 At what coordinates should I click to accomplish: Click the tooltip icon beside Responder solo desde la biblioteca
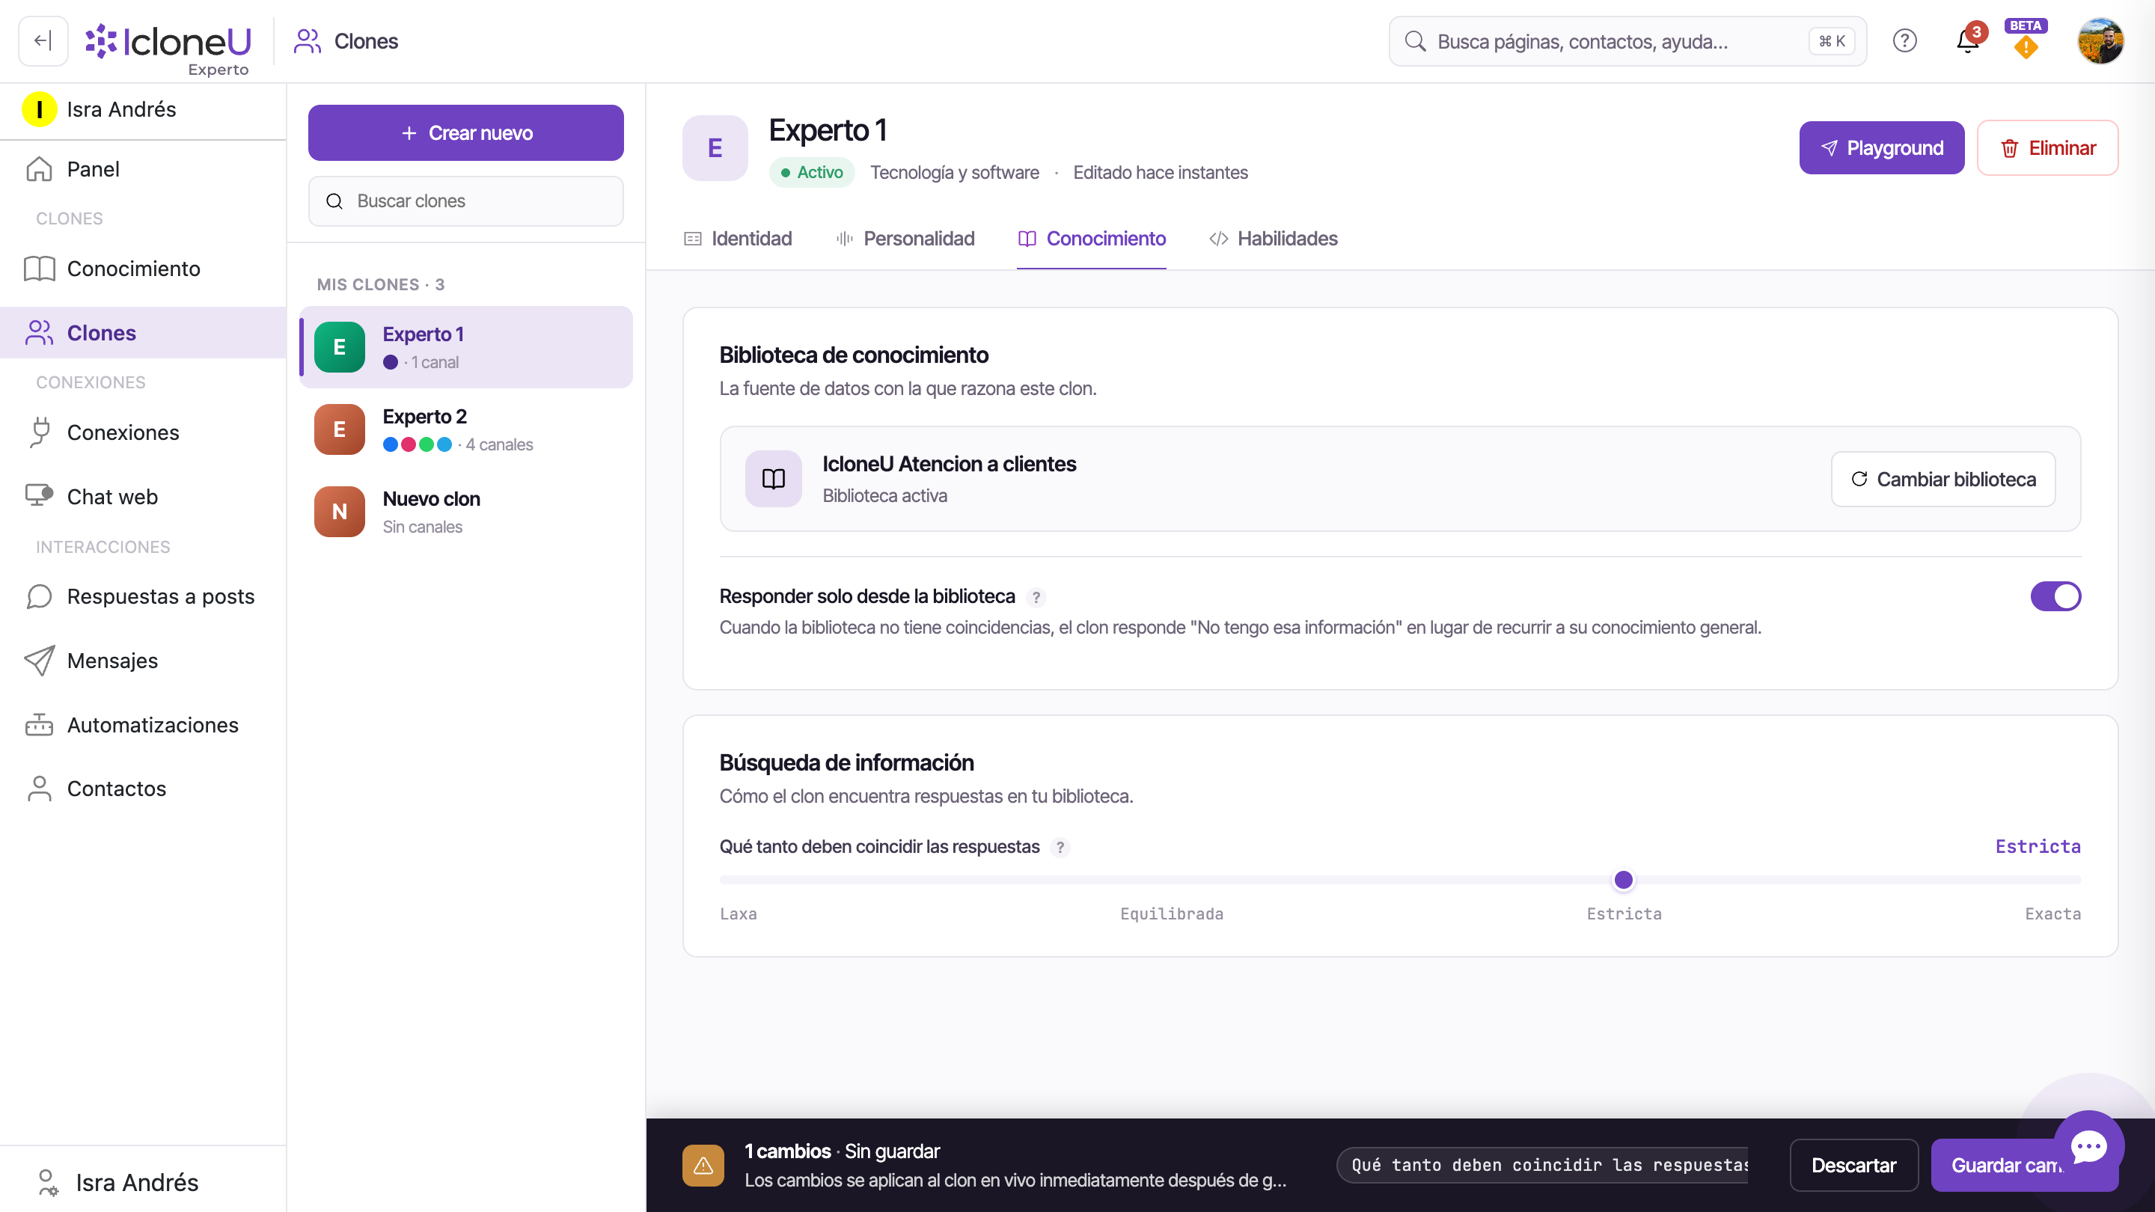1036,597
